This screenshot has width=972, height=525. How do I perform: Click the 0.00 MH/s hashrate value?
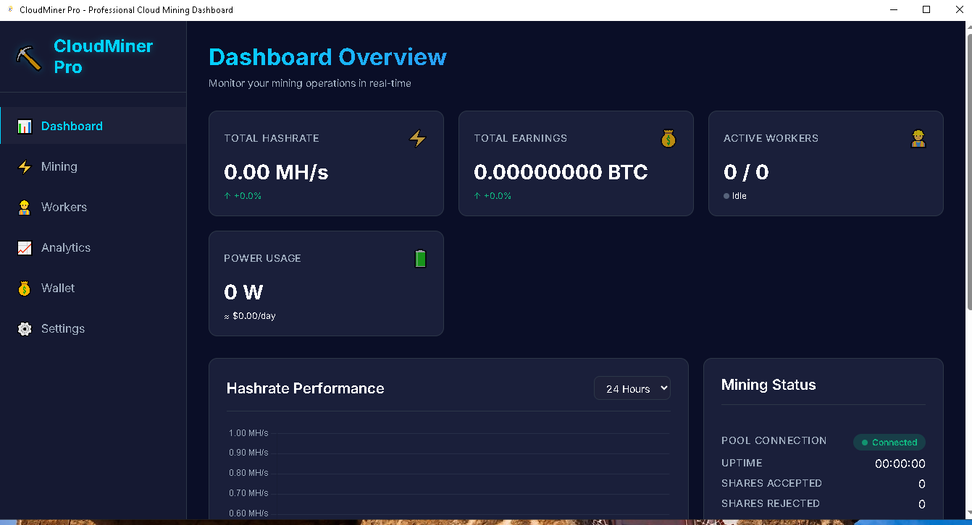click(276, 172)
